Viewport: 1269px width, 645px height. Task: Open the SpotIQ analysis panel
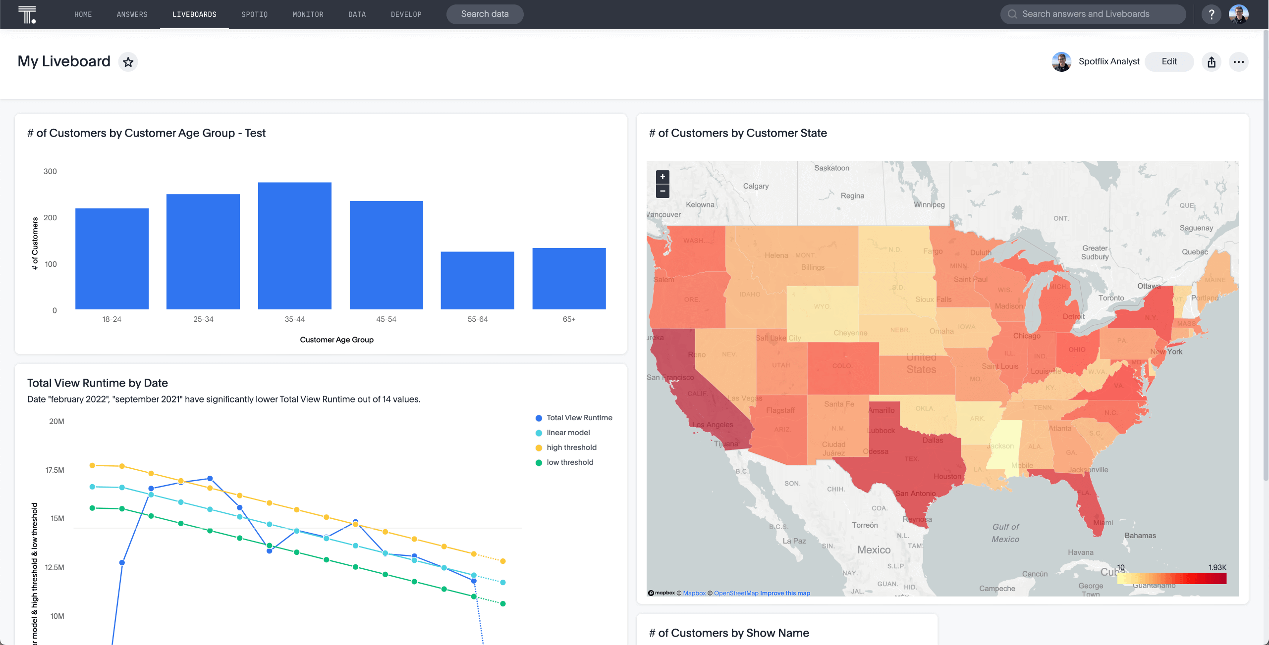255,14
